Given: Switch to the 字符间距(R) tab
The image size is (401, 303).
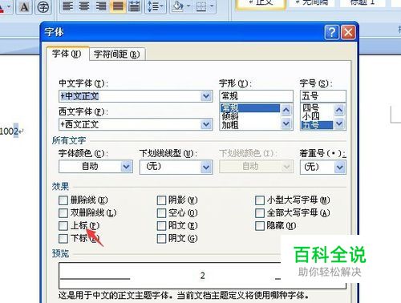Looking at the screenshot, I should (117, 55).
